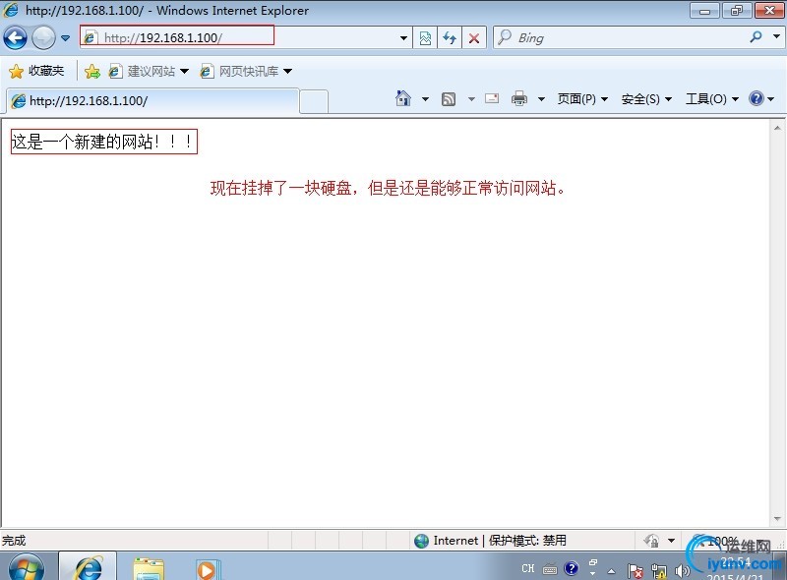This screenshot has height=580, width=787.
Task: Open the 工具(O) Tools menu
Action: [711, 99]
